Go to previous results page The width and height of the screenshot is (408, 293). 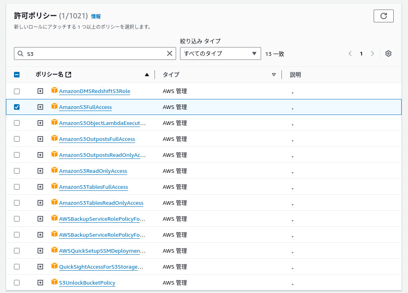(x=350, y=53)
